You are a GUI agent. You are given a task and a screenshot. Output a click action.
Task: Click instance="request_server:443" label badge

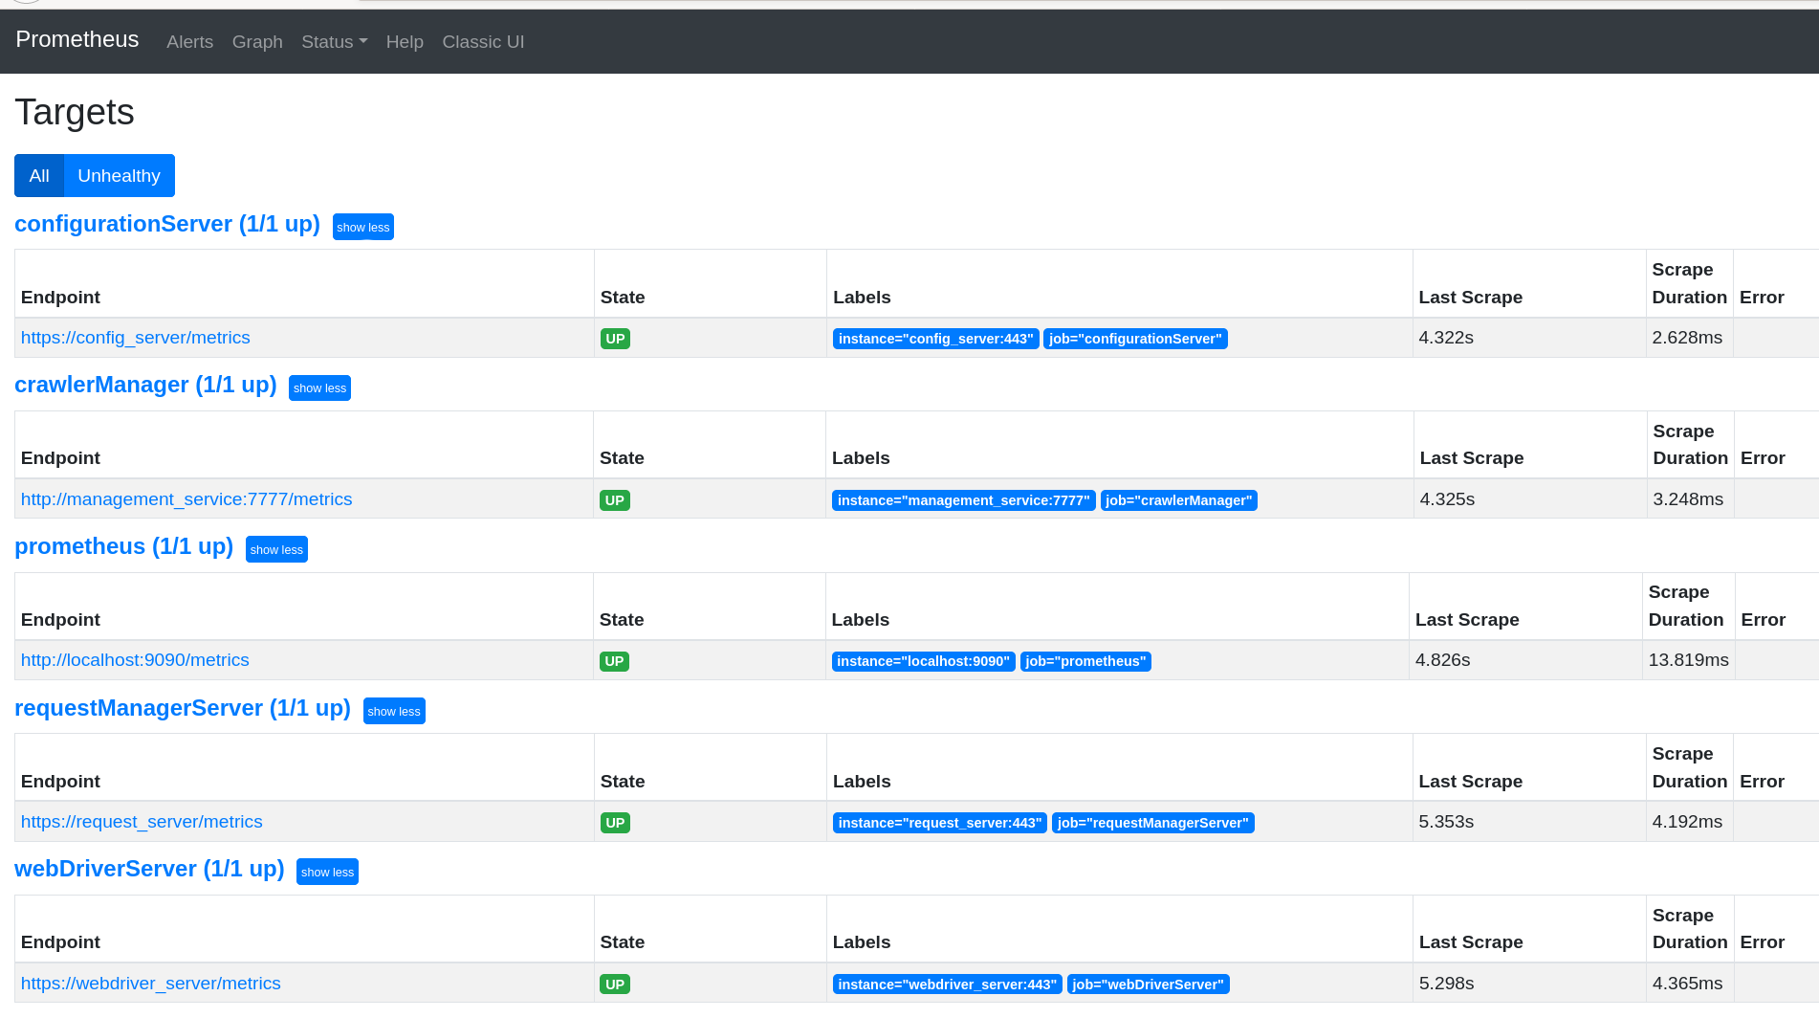[x=940, y=823]
